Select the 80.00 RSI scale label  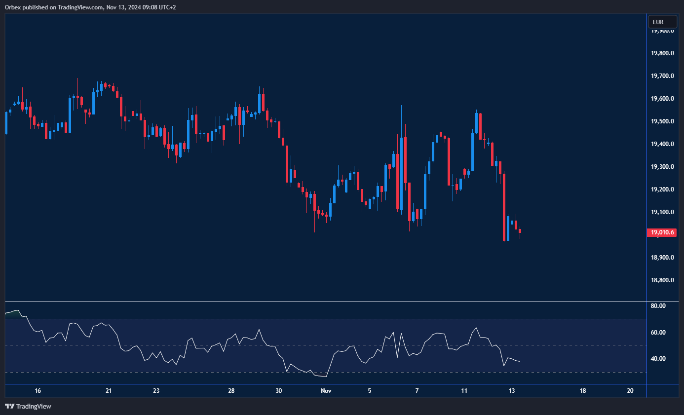tap(658, 306)
